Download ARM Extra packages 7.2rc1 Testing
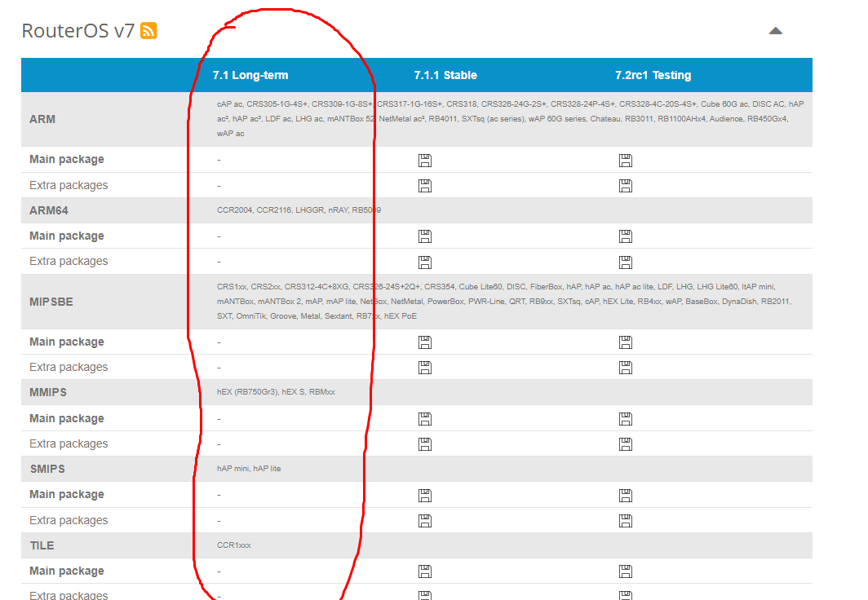 coord(626,186)
